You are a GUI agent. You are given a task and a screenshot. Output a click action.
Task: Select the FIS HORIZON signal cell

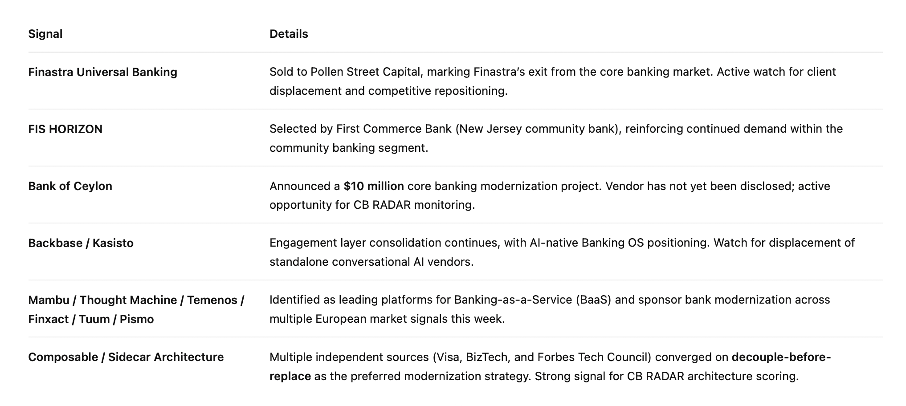[x=65, y=129]
